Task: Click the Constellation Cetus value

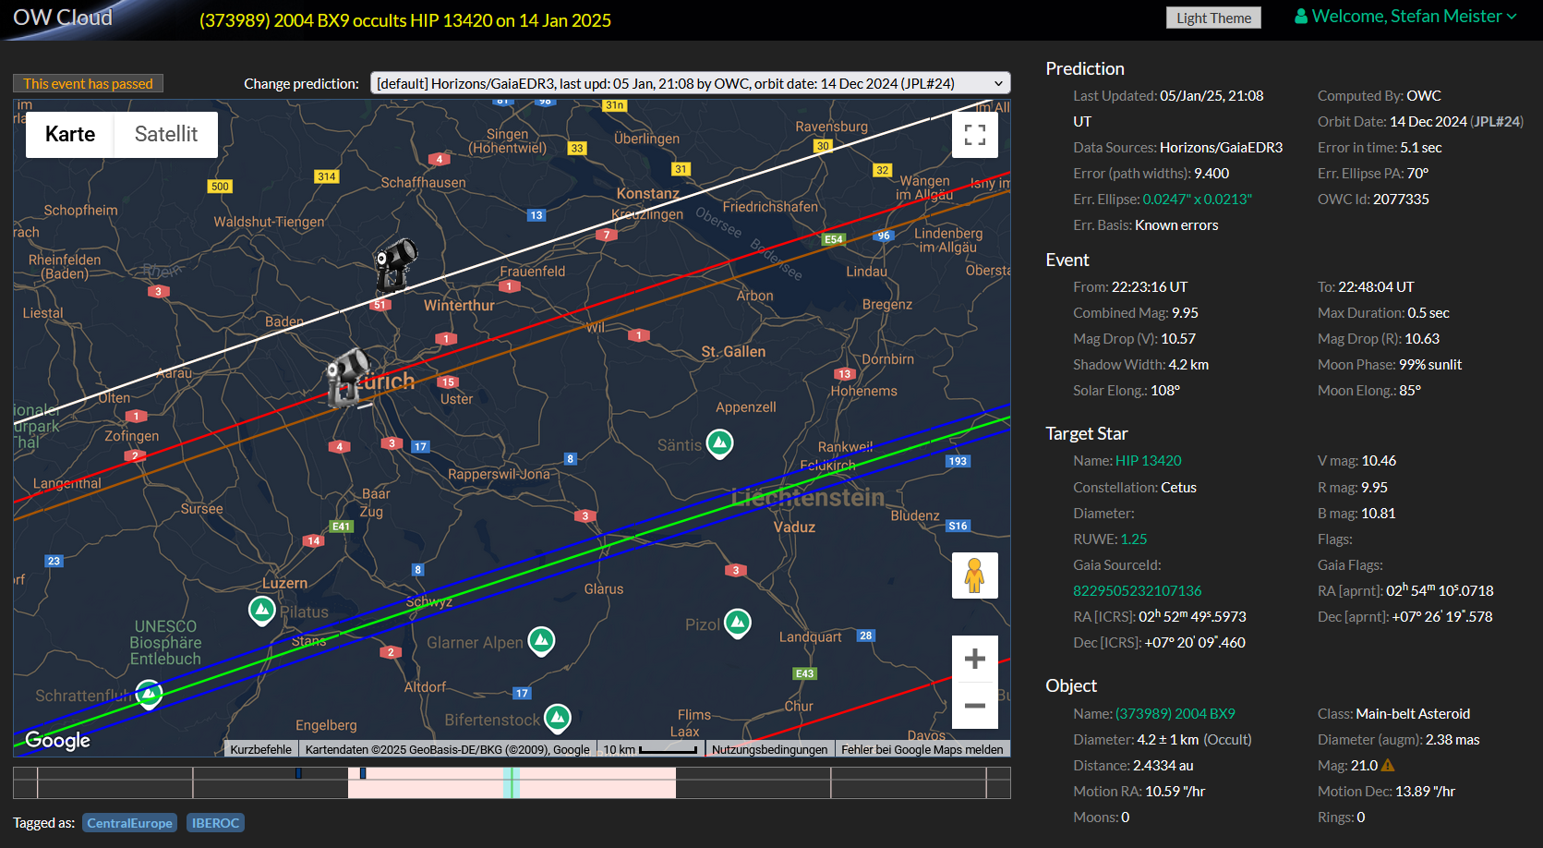Action: pos(1178,488)
